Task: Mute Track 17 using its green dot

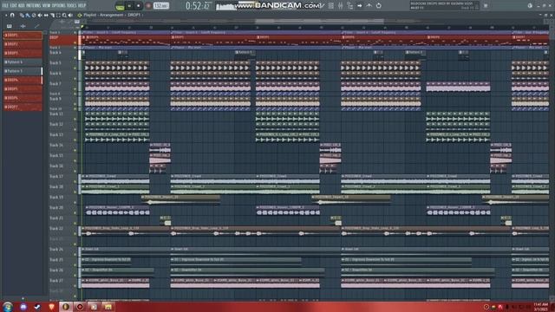Action: (75, 181)
